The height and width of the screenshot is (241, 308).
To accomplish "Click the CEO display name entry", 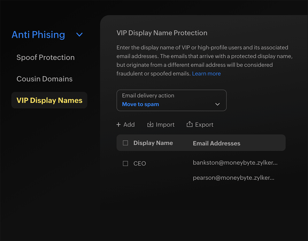I will click(139, 163).
